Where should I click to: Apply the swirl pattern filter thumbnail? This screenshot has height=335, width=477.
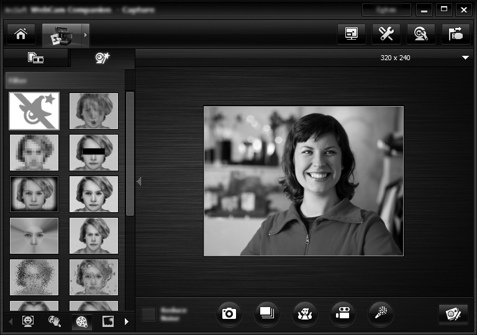point(94,277)
